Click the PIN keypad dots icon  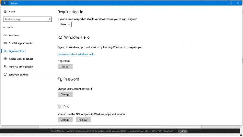[60, 107]
